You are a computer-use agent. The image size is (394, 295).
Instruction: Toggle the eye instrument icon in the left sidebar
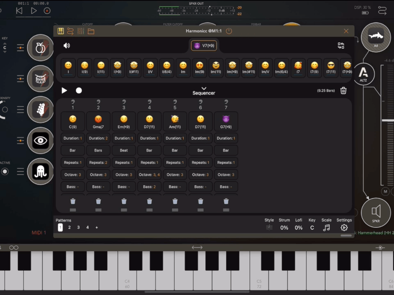point(40,141)
